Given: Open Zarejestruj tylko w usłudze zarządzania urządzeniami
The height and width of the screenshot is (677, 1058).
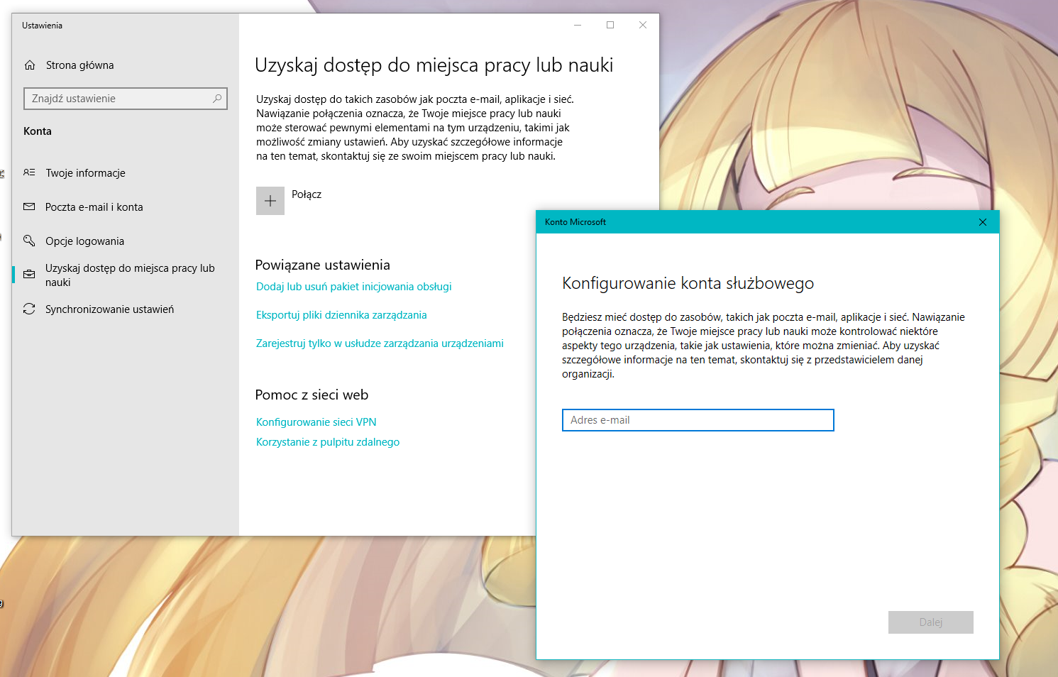Looking at the screenshot, I should [380, 343].
